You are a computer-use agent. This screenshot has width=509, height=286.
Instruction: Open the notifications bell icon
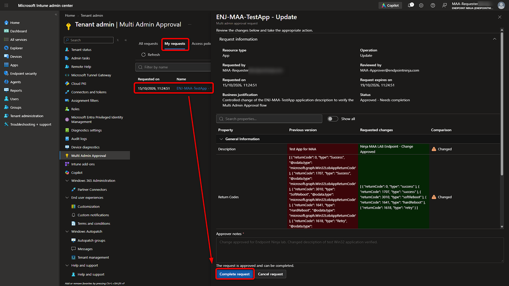(x=411, y=5)
